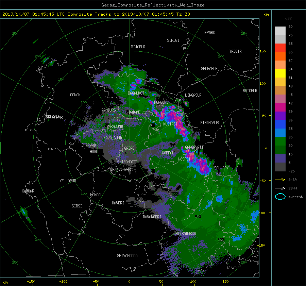Click the bright green 20-30 dBZ swatch
The width and height of the screenshot is (306, 286).
click(x=280, y=141)
